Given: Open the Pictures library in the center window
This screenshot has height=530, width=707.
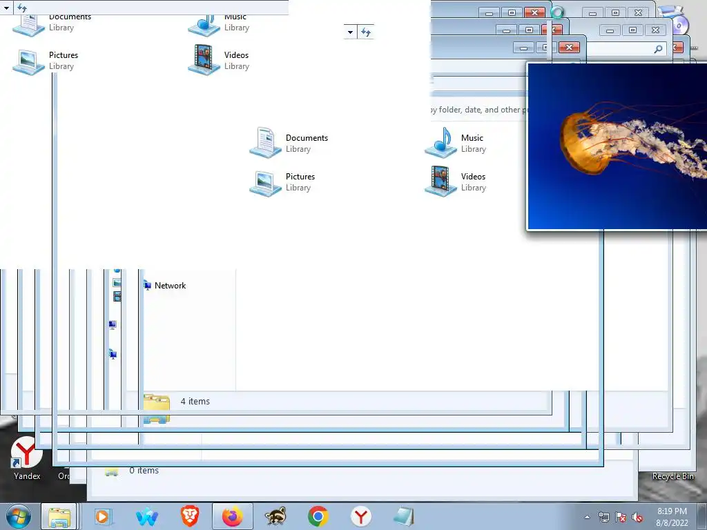Looking at the screenshot, I should pos(282,182).
